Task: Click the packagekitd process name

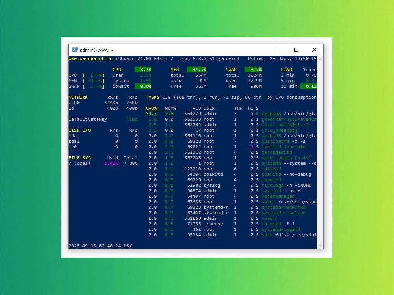Action: [x=277, y=153]
